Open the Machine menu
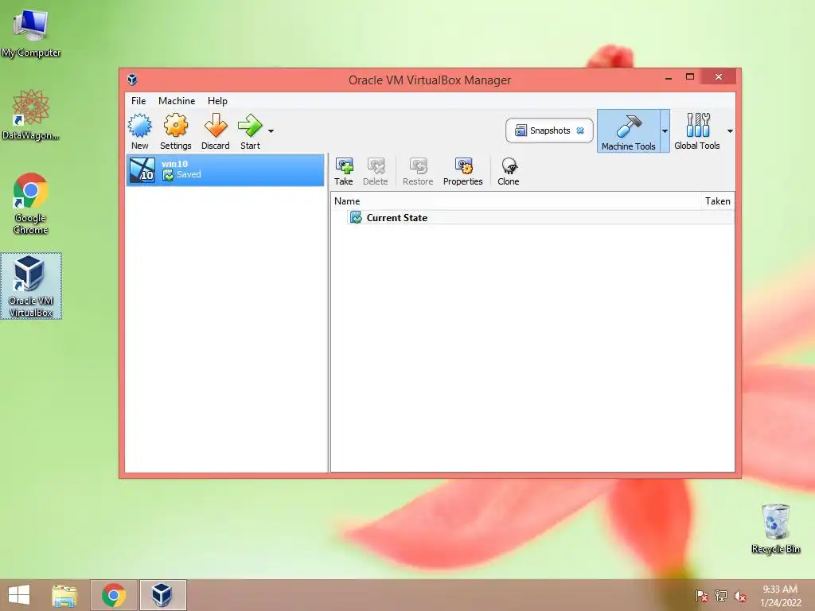Viewport: 815px width, 611px height. pos(177,101)
